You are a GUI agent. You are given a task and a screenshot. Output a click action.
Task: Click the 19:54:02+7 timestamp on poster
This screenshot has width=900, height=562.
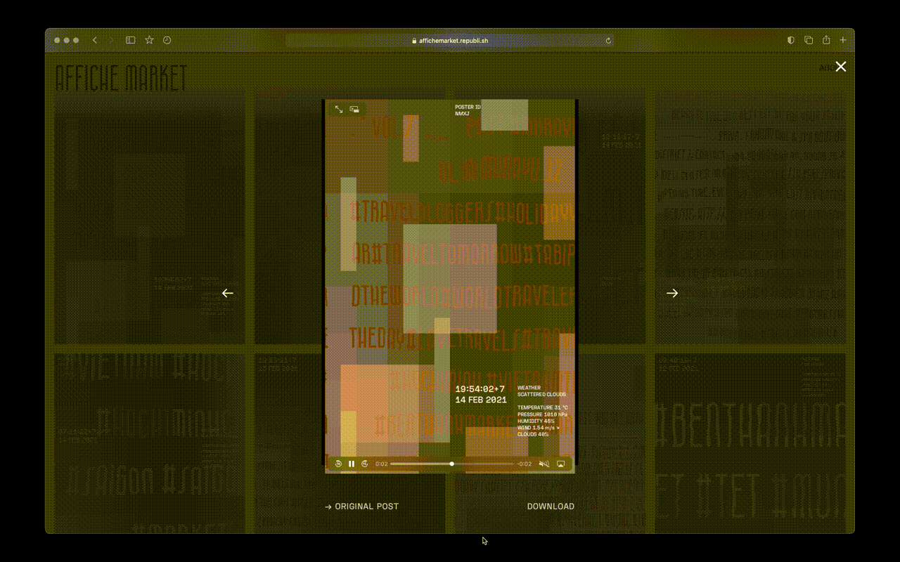(480, 389)
